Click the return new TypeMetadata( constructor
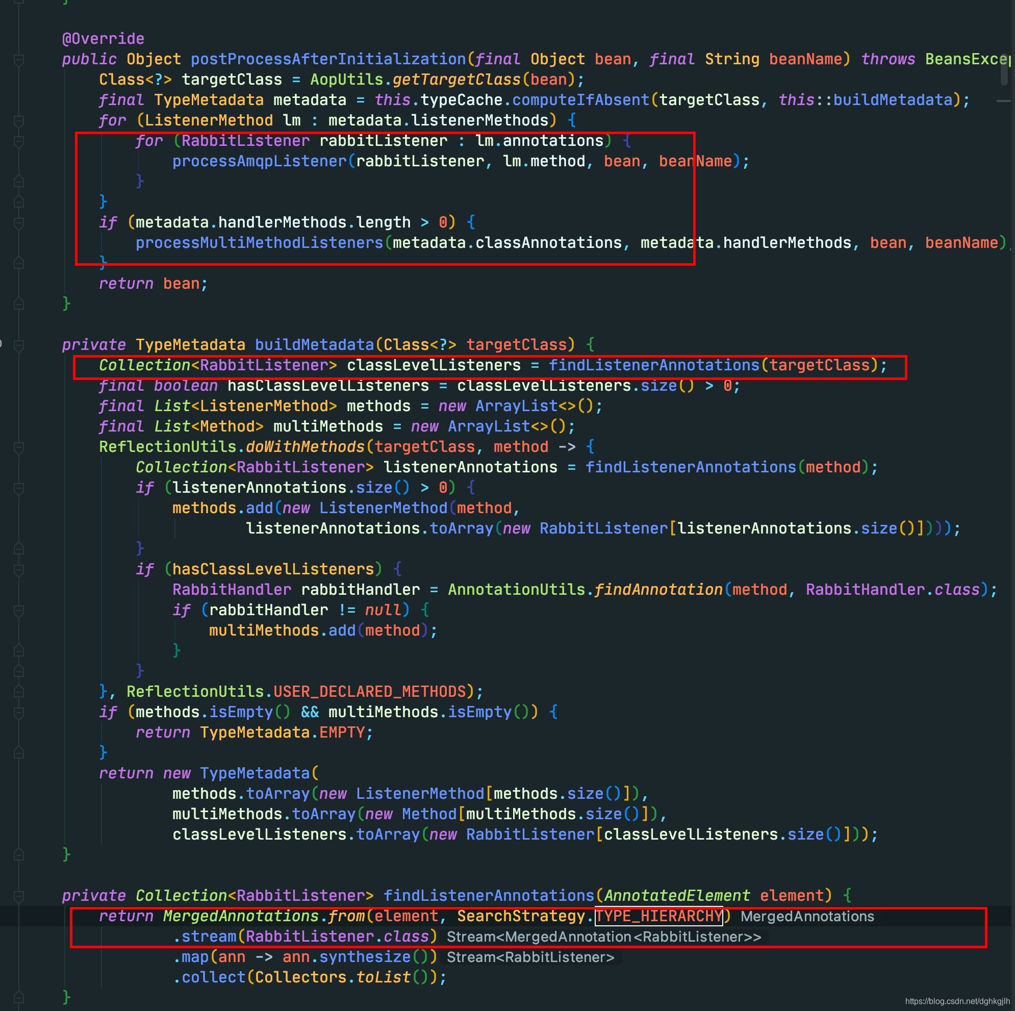1015x1011 pixels. pos(209,773)
